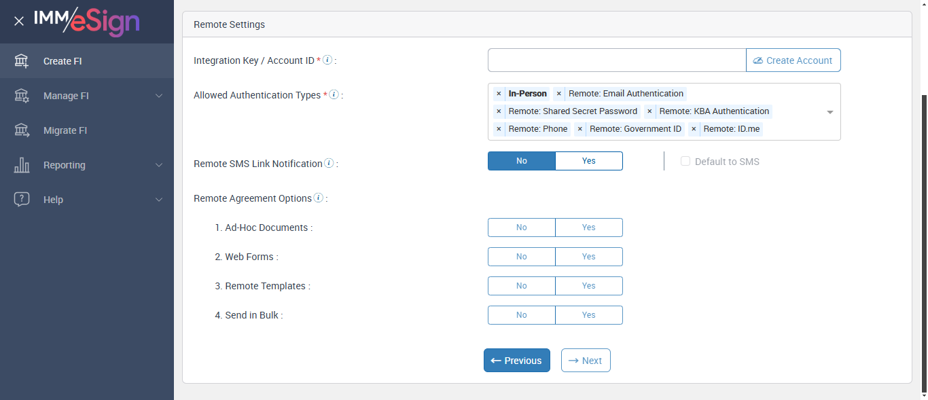
Task: Set Remote SMS Link Notification to Yes
Action: 588,161
